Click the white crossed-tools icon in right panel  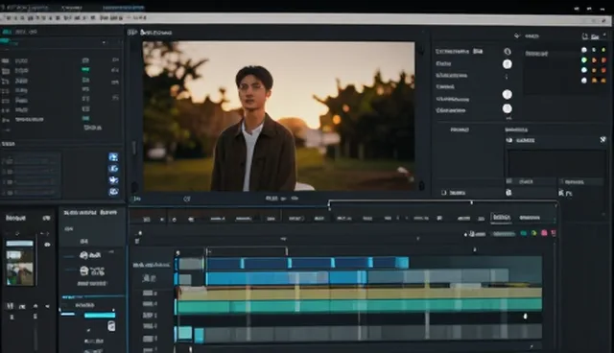602,139
